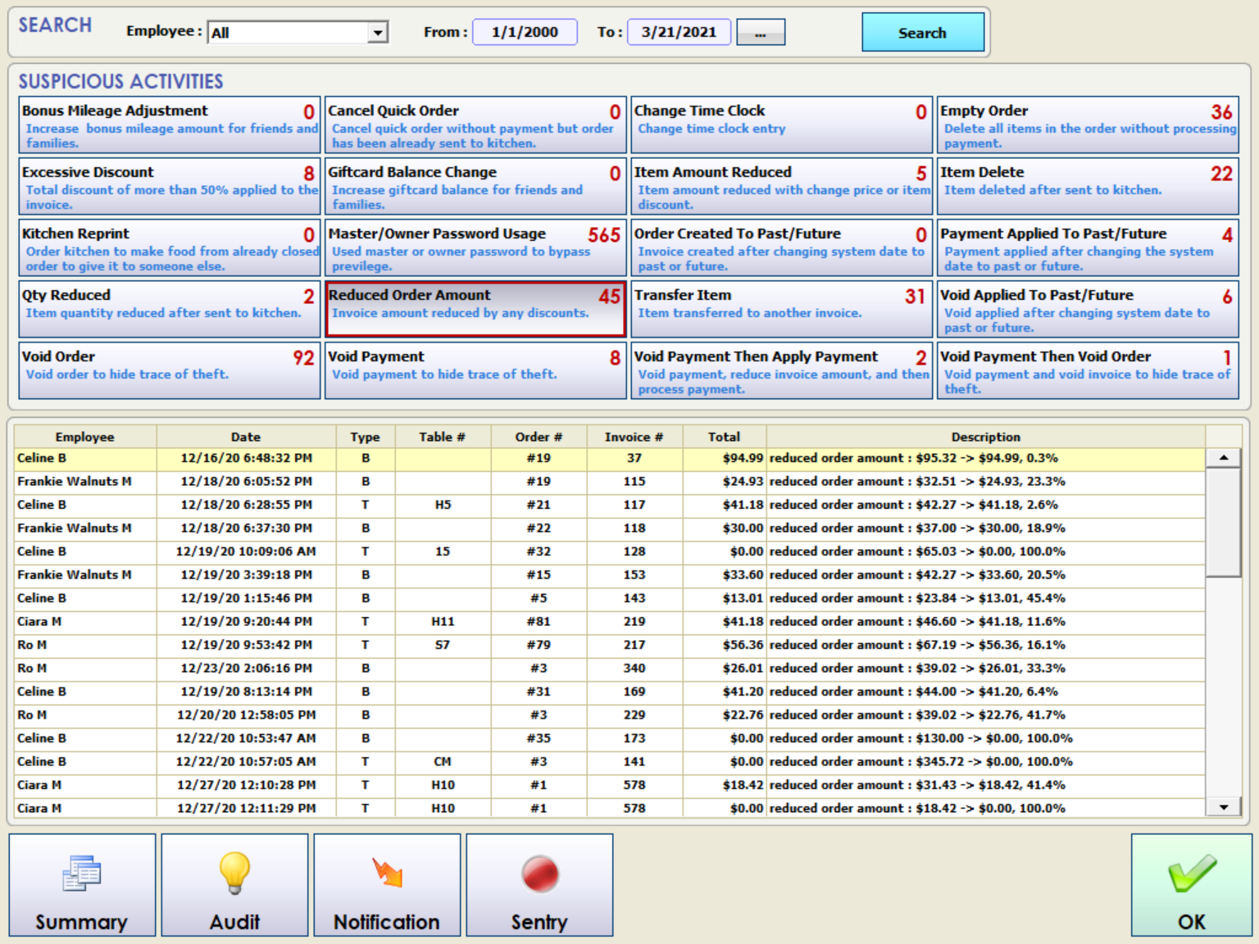
Task: Select the Qty Reduced tile
Action: pyautogui.click(x=169, y=310)
